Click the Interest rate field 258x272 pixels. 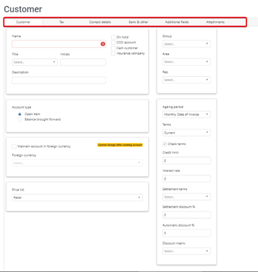pos(186,179)
